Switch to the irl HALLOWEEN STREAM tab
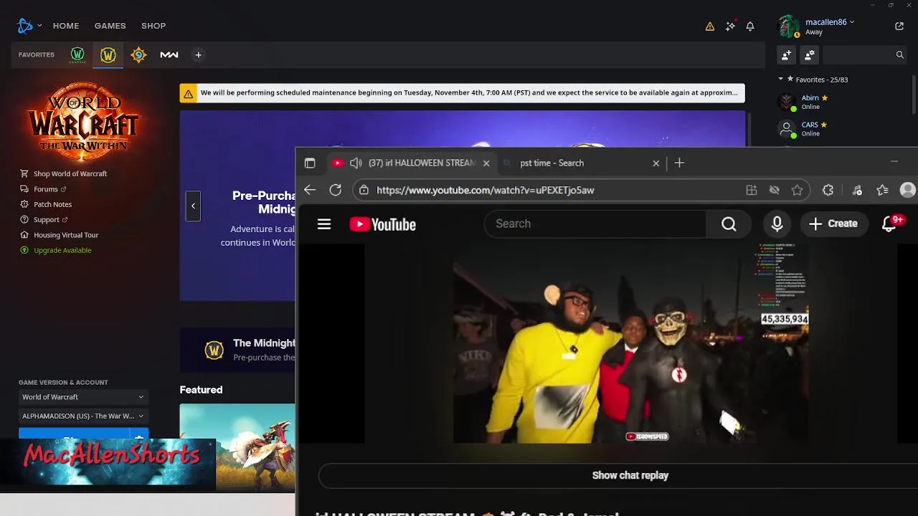Image resolution: width=918 pixels, height=516 pixels. (x=412, y=163)
